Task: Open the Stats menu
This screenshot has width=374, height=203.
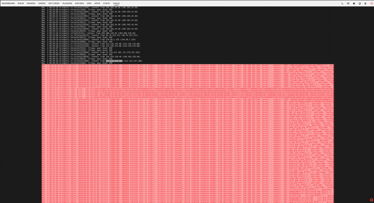Action: coord(106,3)
